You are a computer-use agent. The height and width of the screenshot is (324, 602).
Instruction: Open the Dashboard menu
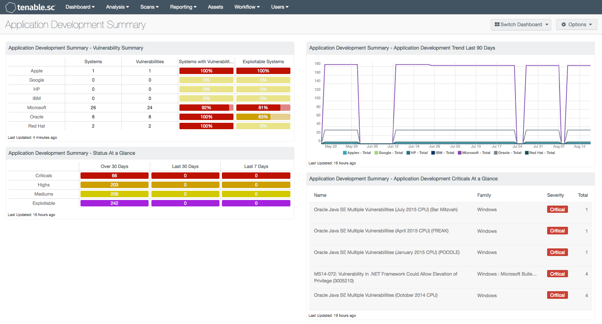[x=80, y=7]
